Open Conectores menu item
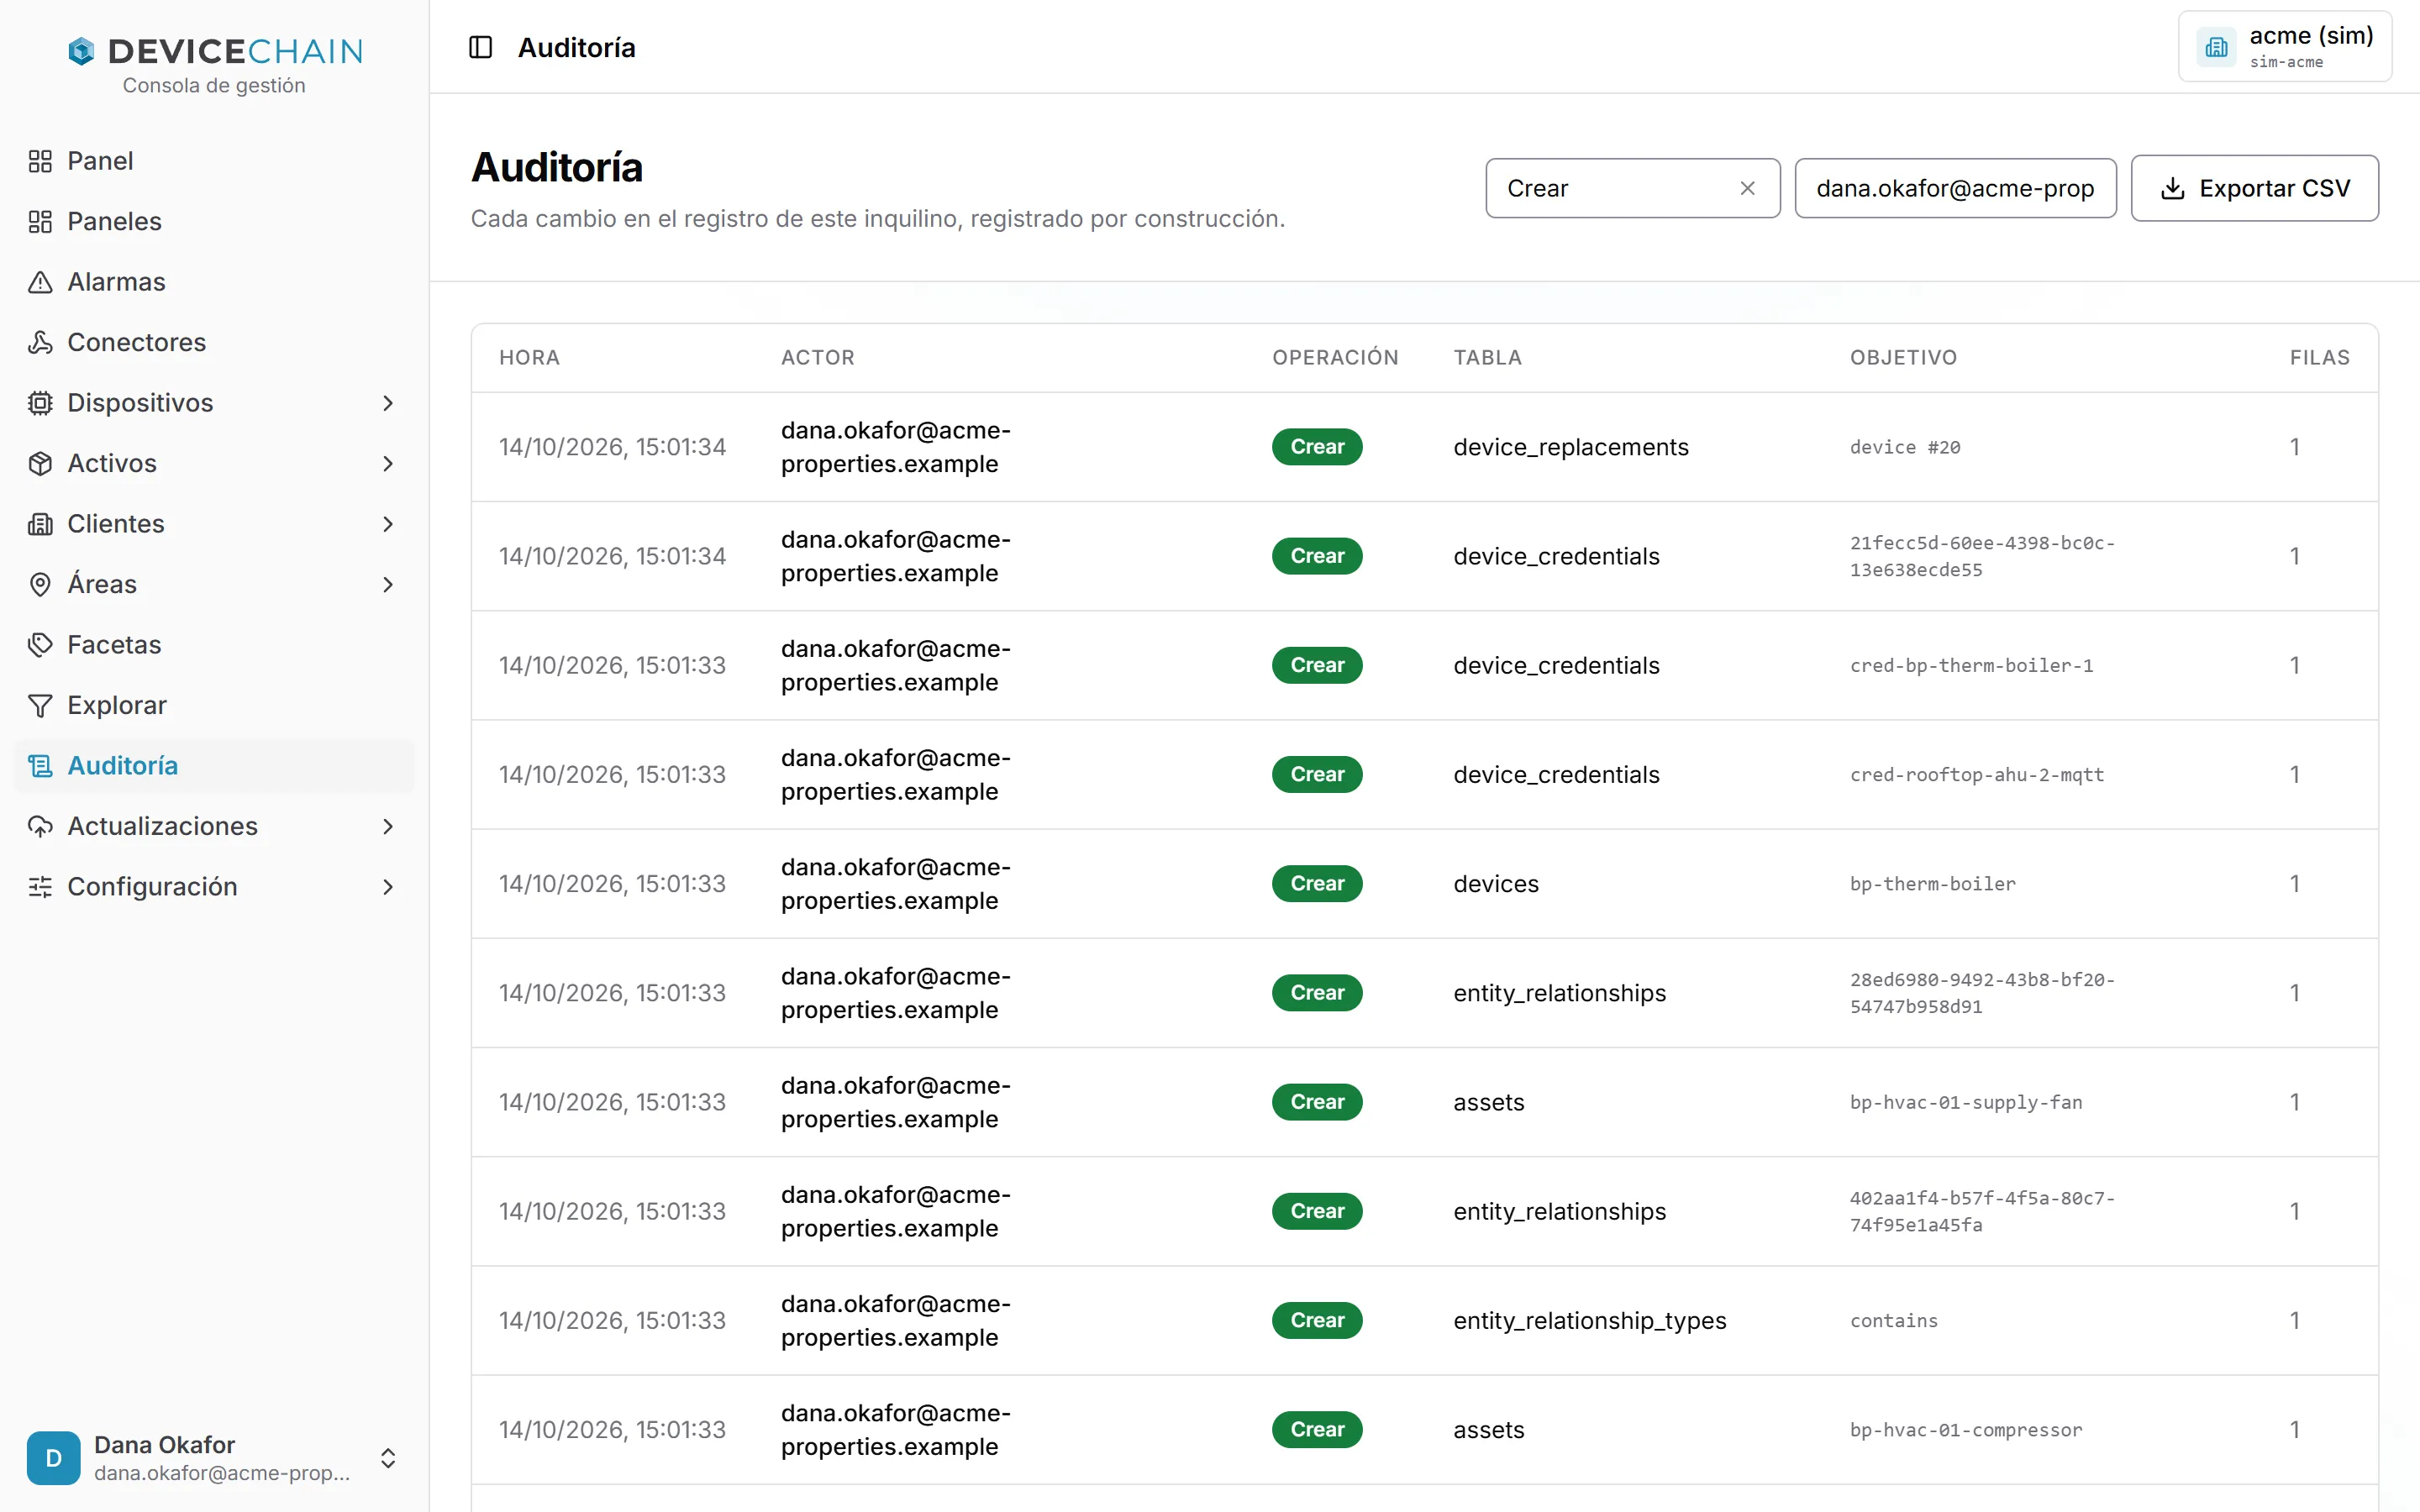The height and width of the screenshot is (1512, 2420). pos(214,342)
